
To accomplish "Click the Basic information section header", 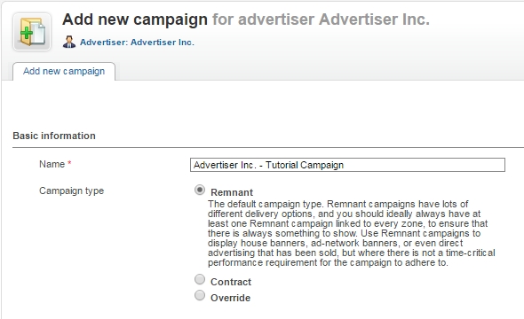I will 54,136.
